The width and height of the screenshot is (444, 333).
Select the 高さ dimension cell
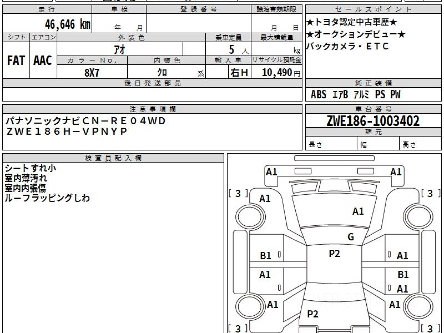click(421, 144)
